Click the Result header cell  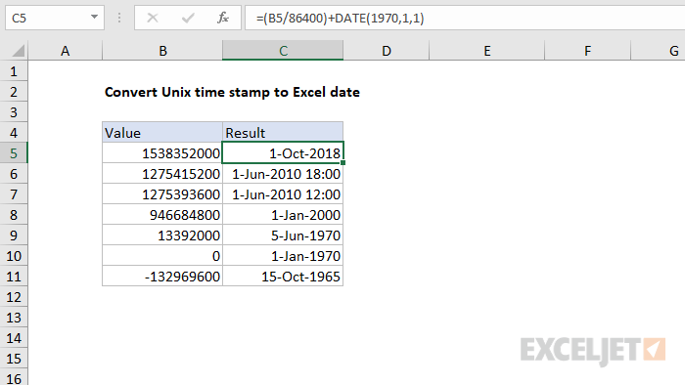click(283, 133)
